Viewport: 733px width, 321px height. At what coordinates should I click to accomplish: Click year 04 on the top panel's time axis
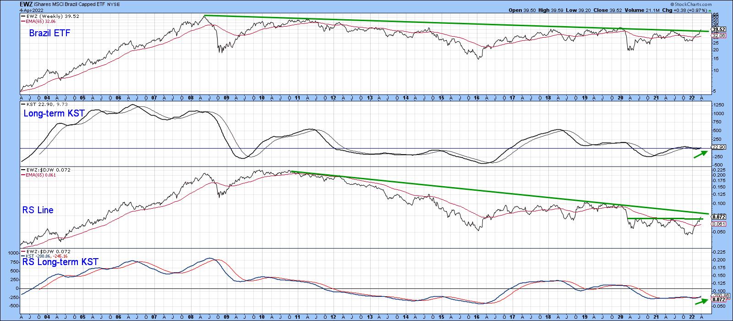[x=47, y=98]
